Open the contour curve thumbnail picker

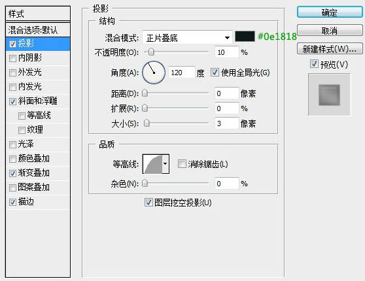152,164
